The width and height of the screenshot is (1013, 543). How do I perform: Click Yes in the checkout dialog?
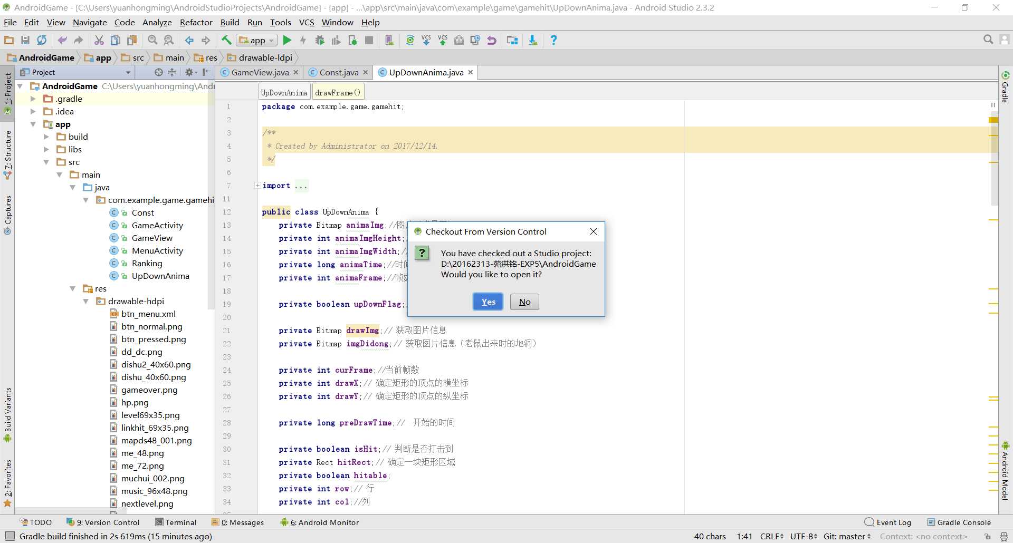click(488, 302)
